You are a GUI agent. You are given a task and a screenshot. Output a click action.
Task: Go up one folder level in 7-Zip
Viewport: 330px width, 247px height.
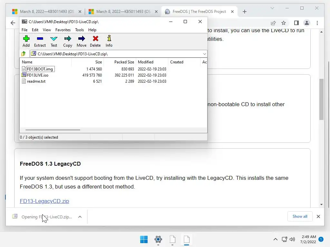click(x=24, y=54)
